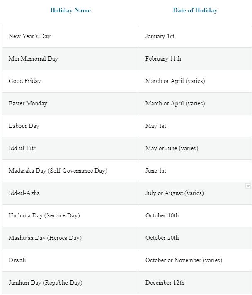Viewport: 252px width, 295px height.
Task: Select the New Year's Day cell
Action: click(x=29, y=36)
